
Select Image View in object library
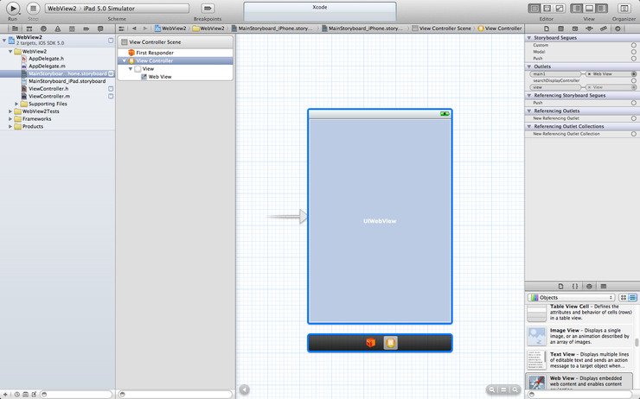click(579, 336)
